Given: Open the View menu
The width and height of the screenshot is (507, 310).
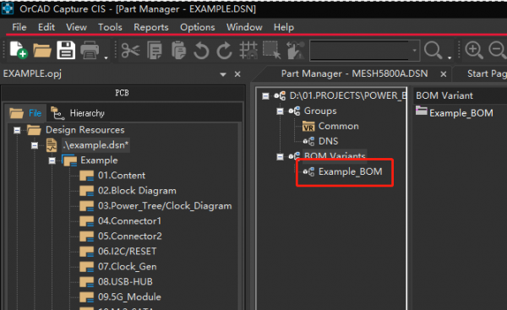Looking at the screenshot, I should 76,27.
